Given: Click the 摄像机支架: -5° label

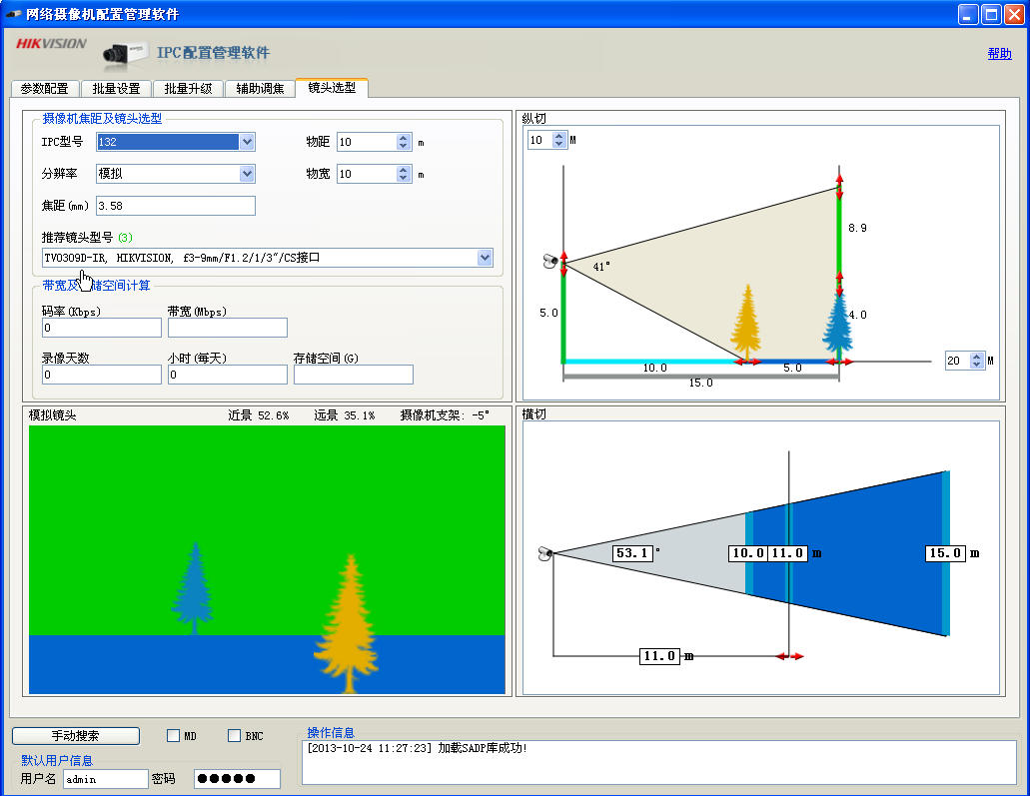Looking at the screenshot, I should click(445, 415).
